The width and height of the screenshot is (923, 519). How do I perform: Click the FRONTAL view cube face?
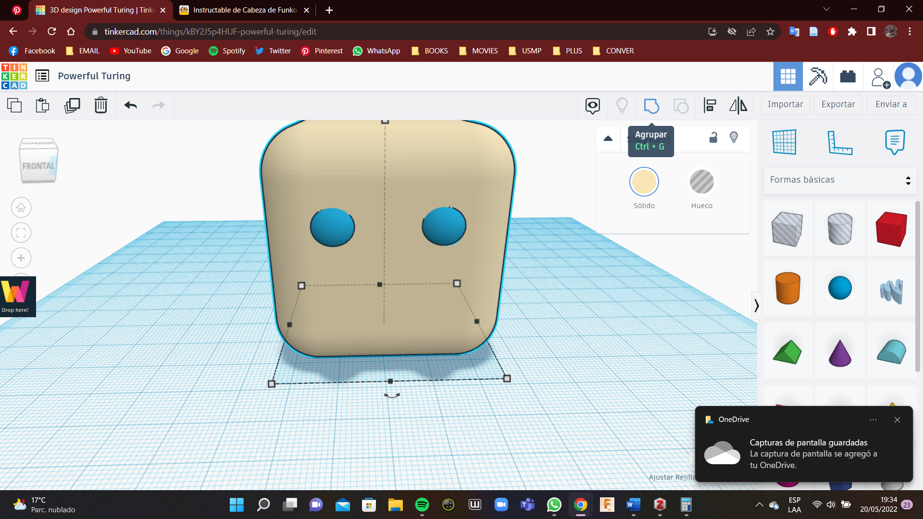pyautogui.click(x=38, y=166)
